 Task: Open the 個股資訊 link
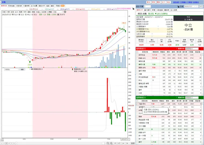176,2
